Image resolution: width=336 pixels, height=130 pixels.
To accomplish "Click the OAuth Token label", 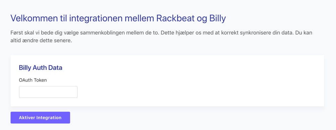I will coord(33,80).
